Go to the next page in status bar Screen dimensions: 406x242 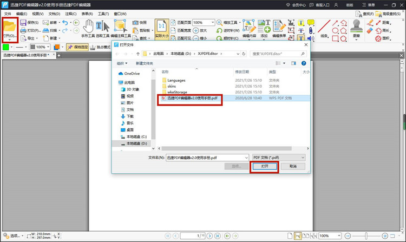(209, 236)
